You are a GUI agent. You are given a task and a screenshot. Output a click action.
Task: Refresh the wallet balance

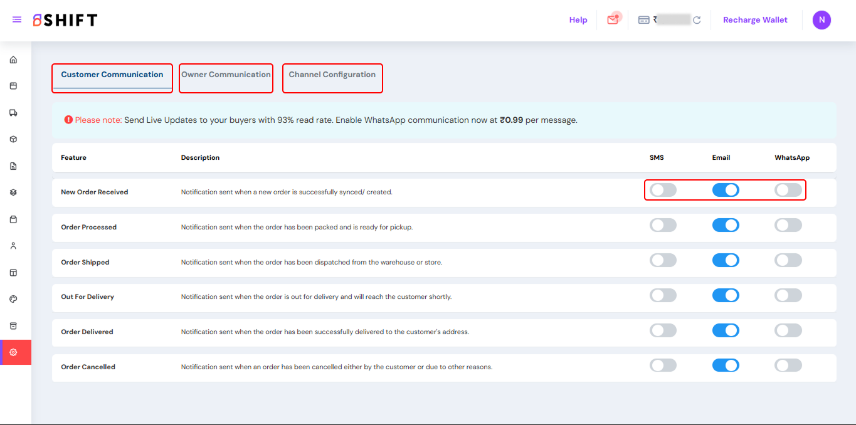tap(697, 20)
